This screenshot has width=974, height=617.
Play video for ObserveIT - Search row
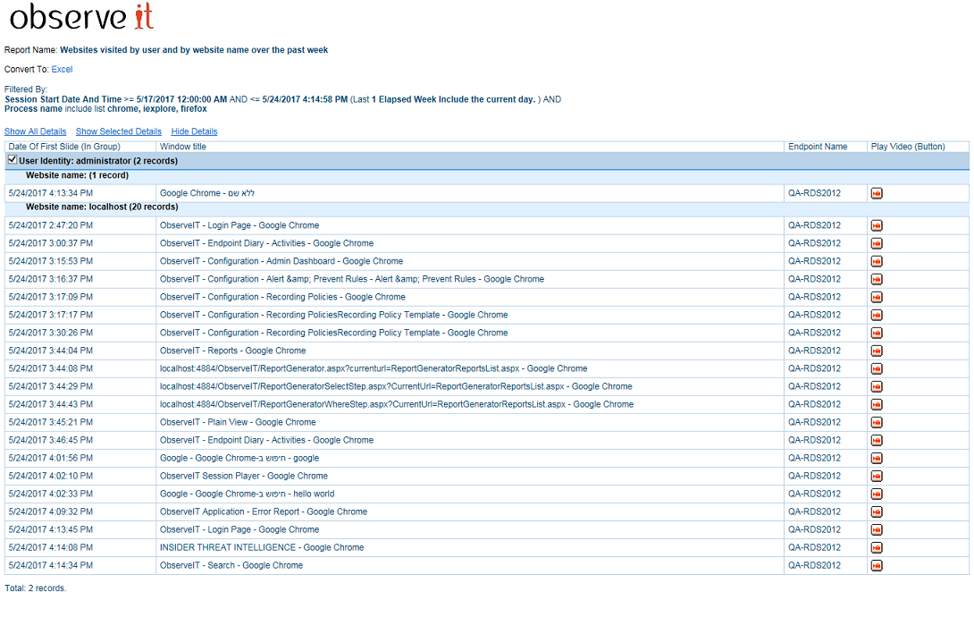point(877,566)
